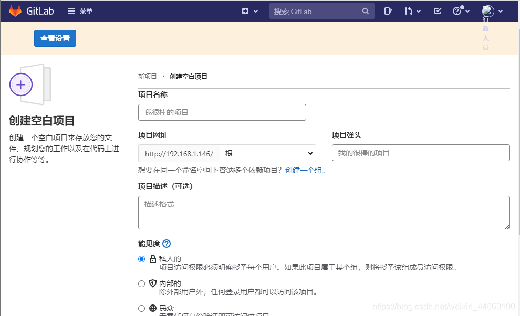Click the 创建空白项目 breadcrumb text
Screen dimensions: 520x316
point(189,77)
